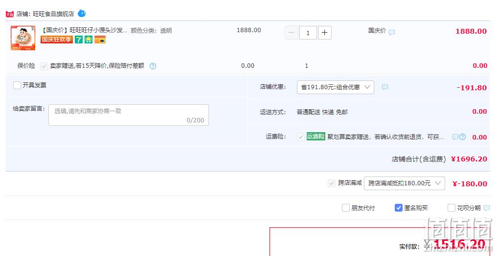
Task: Check the 开具发票 invoice checkbox
Action: pos(17,85)
